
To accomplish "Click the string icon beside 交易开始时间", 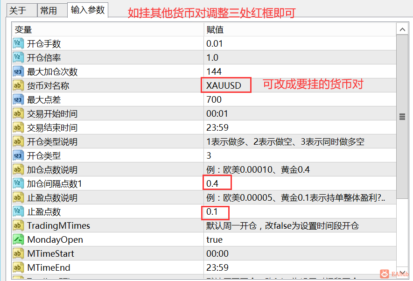I will (x=18, y=113).
